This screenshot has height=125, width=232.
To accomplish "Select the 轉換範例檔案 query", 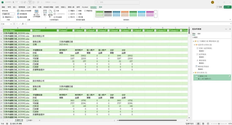I will click(203, 67).
